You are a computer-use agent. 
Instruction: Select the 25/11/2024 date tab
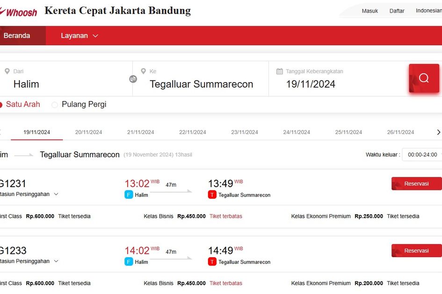(348, 132)
